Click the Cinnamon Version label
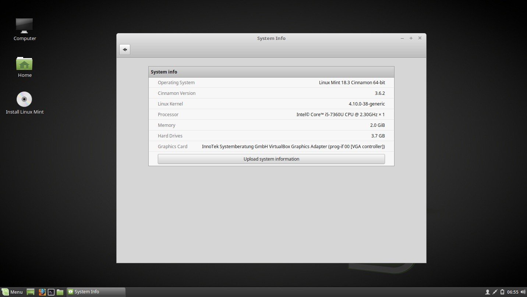The width and height of the screenshot is (527, 297). 177,93
